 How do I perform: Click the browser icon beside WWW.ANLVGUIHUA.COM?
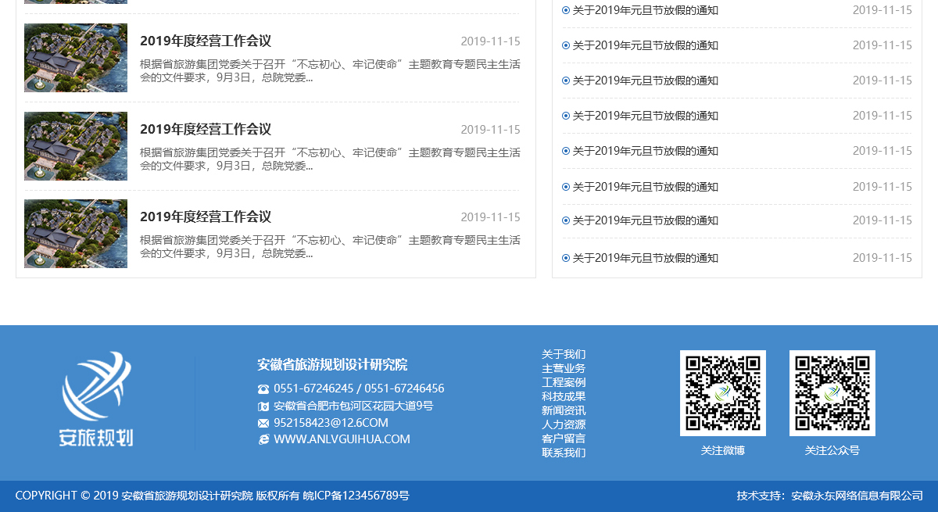[263, 439]
